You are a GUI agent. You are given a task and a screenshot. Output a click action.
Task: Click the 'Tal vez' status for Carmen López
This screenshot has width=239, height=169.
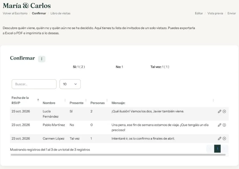click(x=75, y=138)
